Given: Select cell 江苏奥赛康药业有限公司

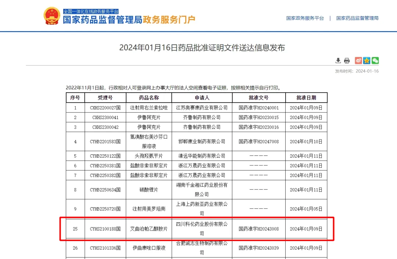Looking at the screenshot, I should click(202, 108).
